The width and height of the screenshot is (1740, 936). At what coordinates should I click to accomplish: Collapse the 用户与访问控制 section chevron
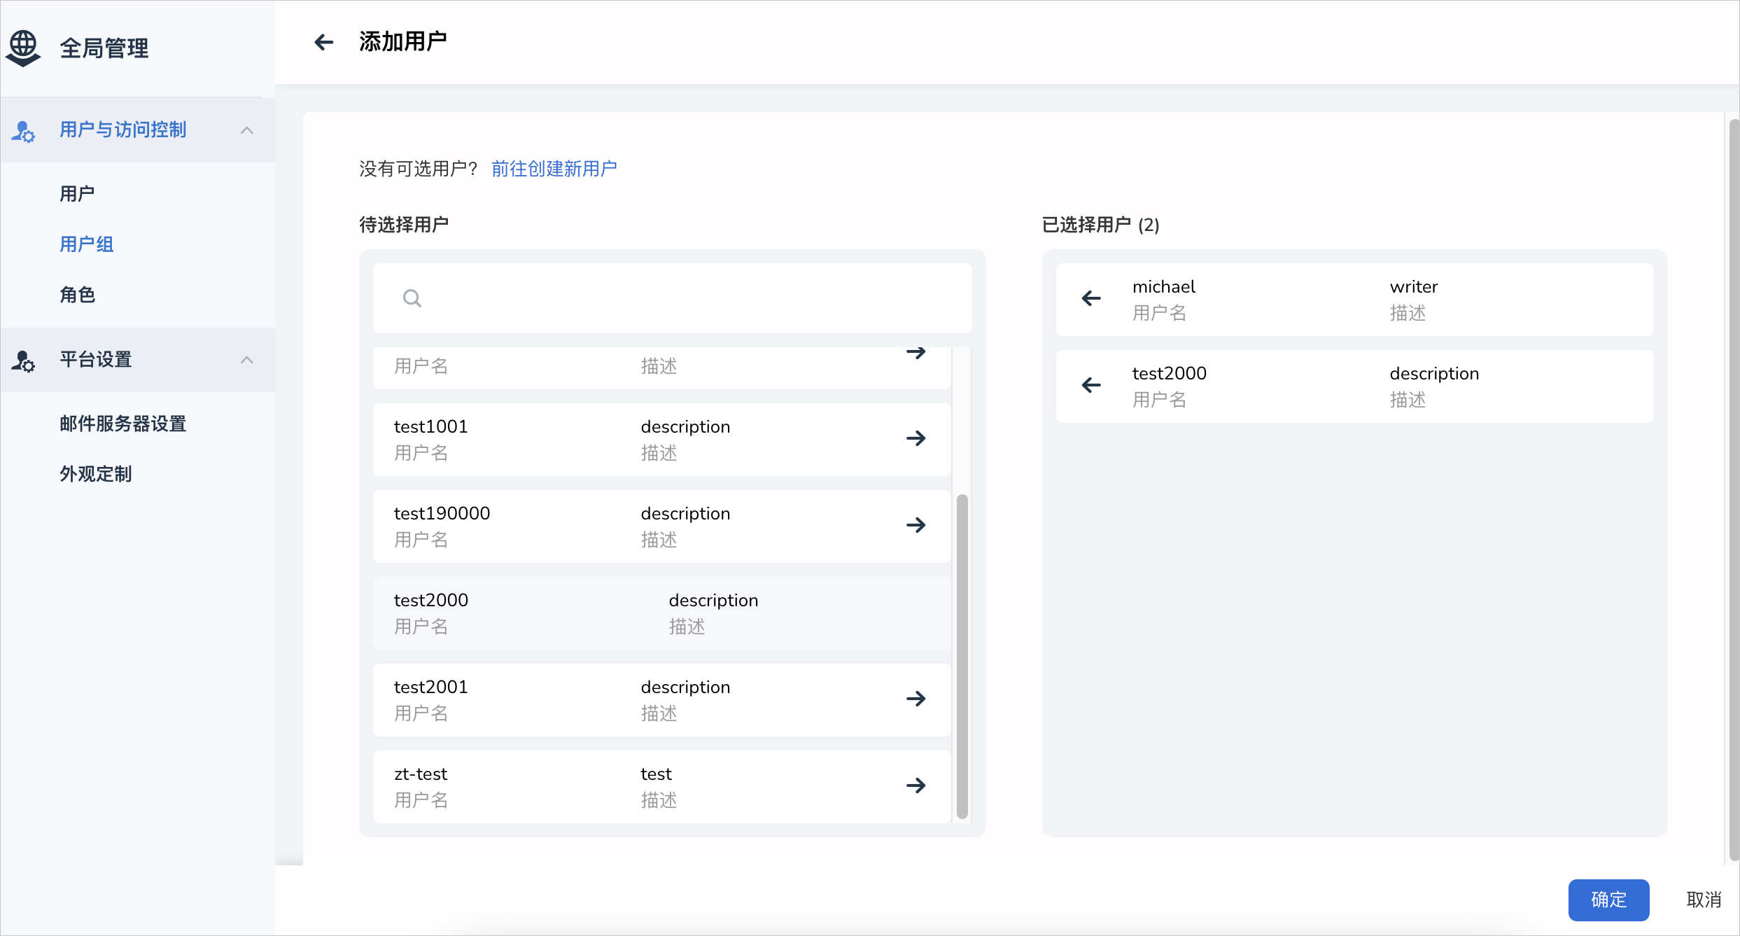246,130
